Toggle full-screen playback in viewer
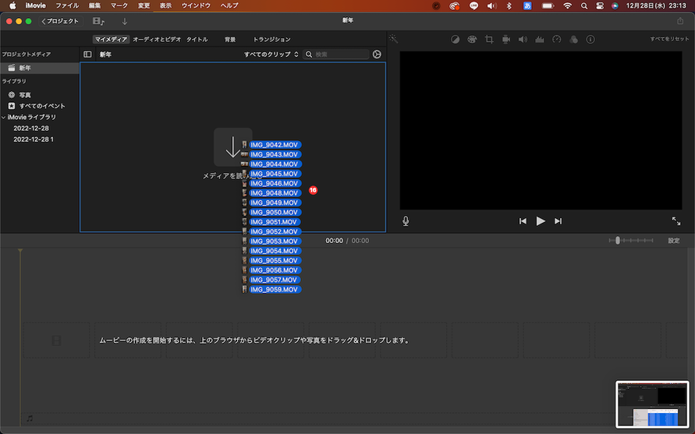695x434 pixels. click(x=675, y=221)
